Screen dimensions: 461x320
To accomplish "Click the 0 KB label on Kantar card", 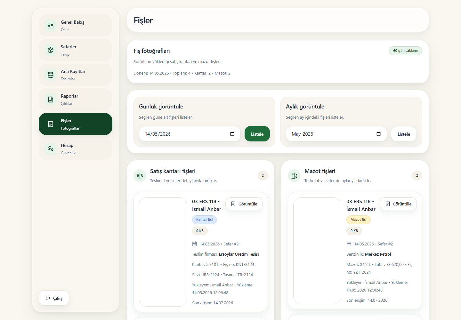I will pyautogui.click(x=200, y=231).
